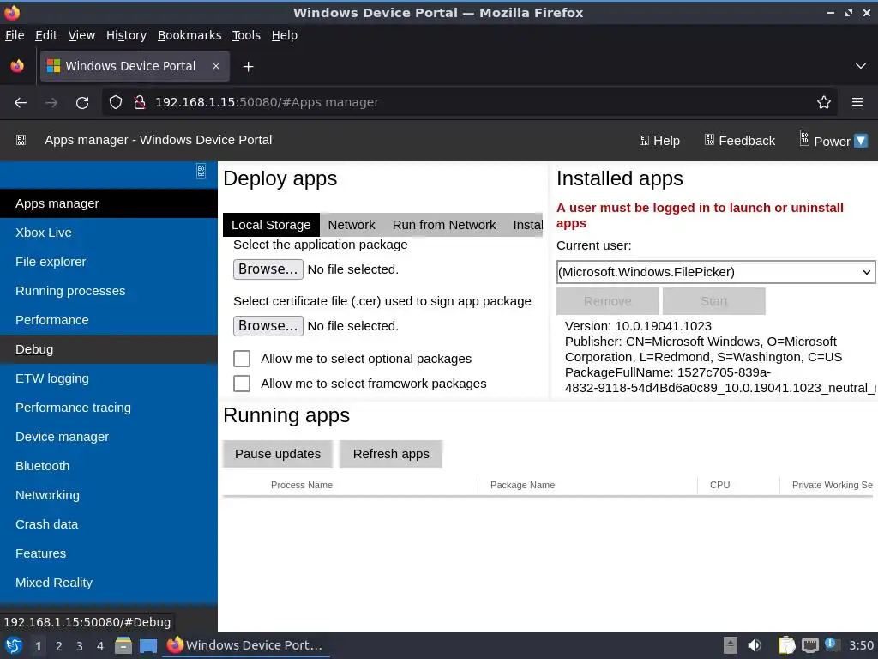Screen dimensions: 878x659
Task: Open the History menu
Action: [x=127, y=35]
